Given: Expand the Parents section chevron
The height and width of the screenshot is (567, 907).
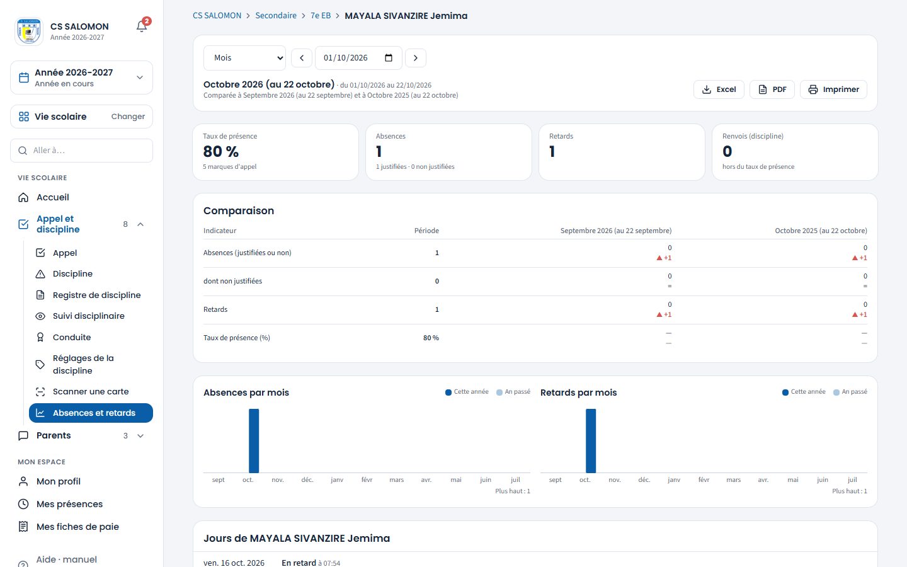Looking at the screenshot, I should (140, 435).
